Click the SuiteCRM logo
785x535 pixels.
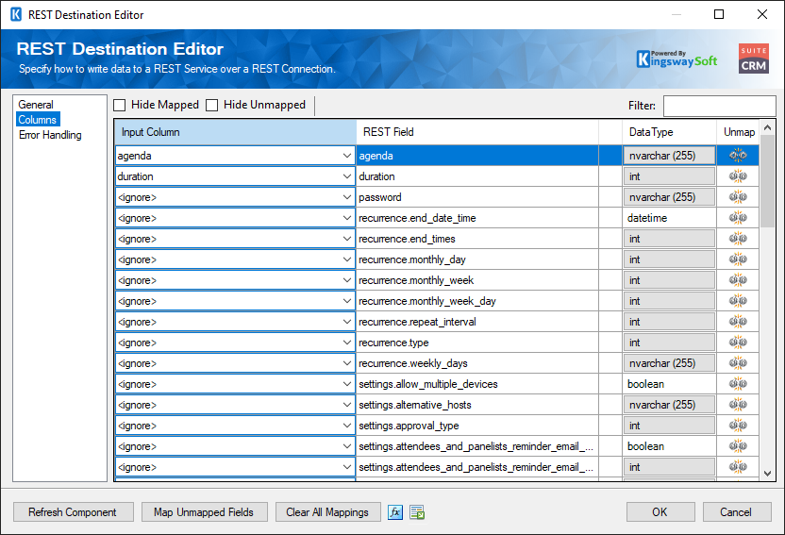(754, 59)
